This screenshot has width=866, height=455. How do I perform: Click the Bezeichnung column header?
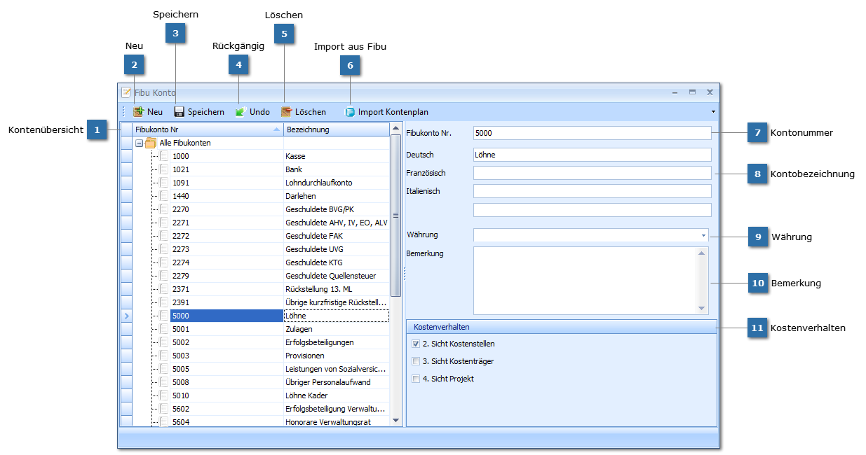tap(335, 129)
